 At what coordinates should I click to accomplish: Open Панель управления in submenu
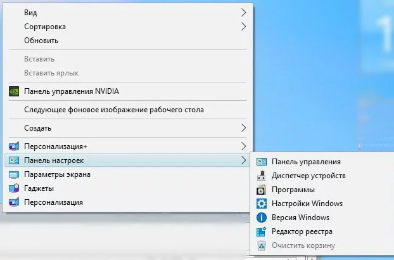322,162
